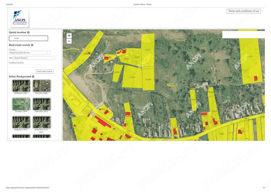Click parcel labeled 65227 on map

tap(126, 59)
